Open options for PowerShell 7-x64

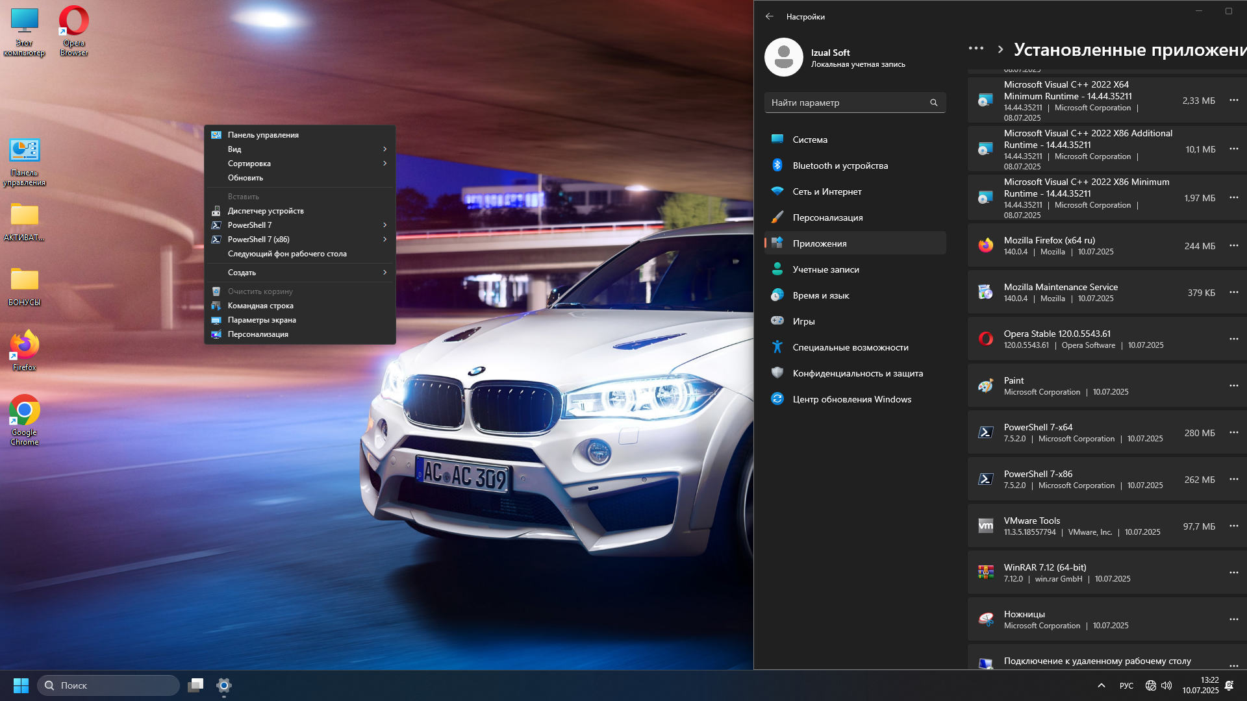[x=1233, y=432]
